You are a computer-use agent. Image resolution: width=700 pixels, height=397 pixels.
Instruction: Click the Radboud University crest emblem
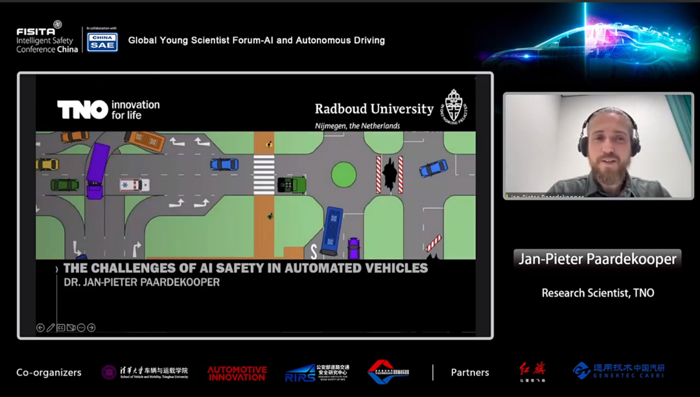point(455,106)
